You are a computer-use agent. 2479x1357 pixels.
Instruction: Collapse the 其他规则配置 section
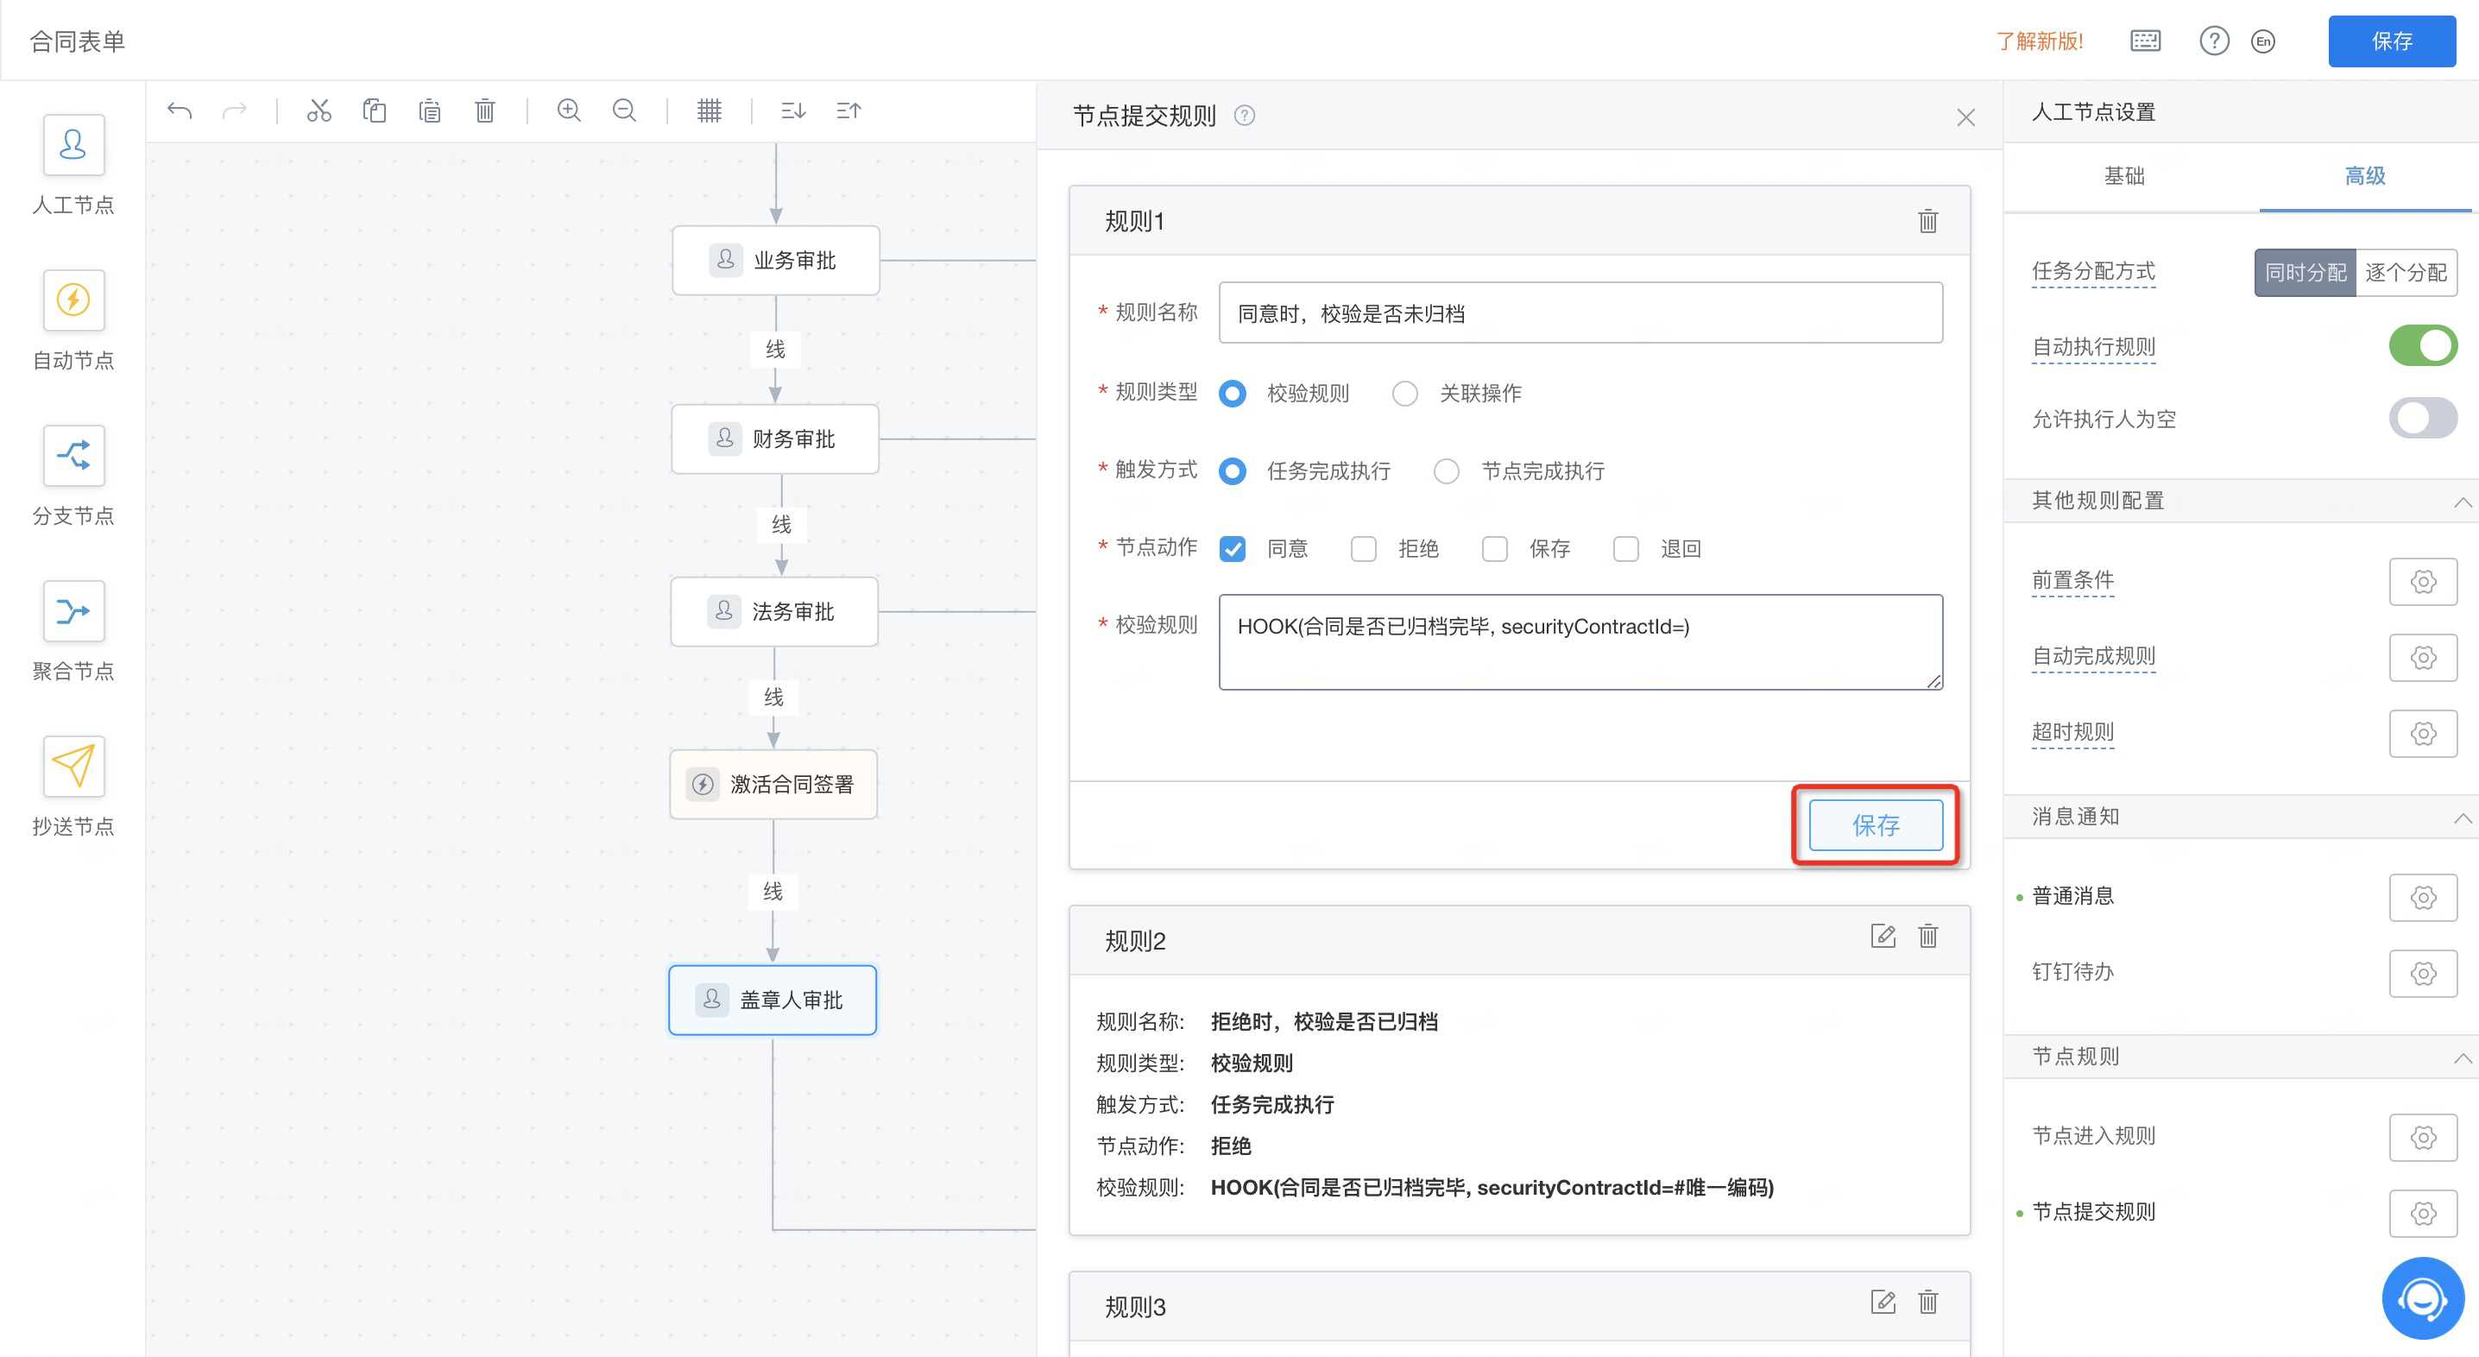[x=2462, y=502]
